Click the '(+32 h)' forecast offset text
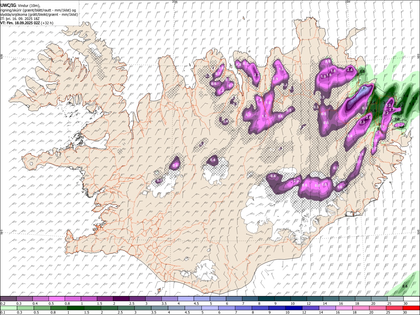The width and height of the screenshot is (420, 315). (x=47, y=23)
